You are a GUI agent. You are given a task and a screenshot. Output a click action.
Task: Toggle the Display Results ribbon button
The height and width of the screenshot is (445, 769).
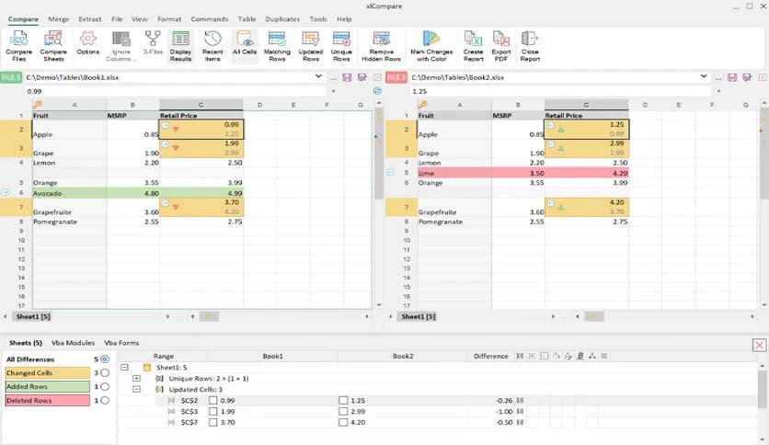[180, 46]
